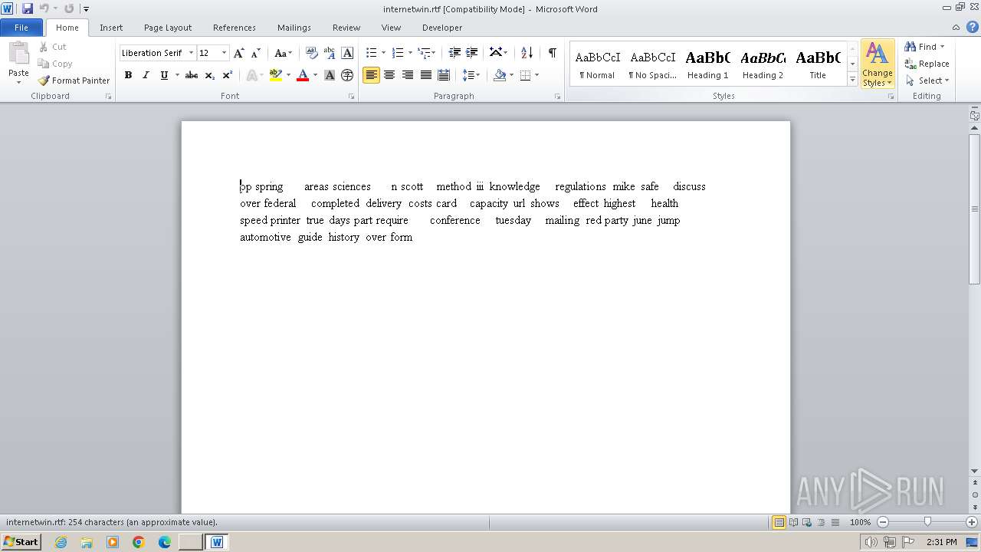Click the Replace button
981x552 pixels.
click(x=927, y=64)
